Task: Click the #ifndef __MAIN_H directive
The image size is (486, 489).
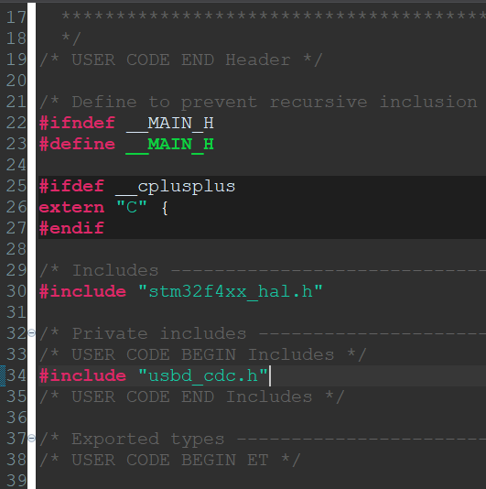Action: [126, 124]
